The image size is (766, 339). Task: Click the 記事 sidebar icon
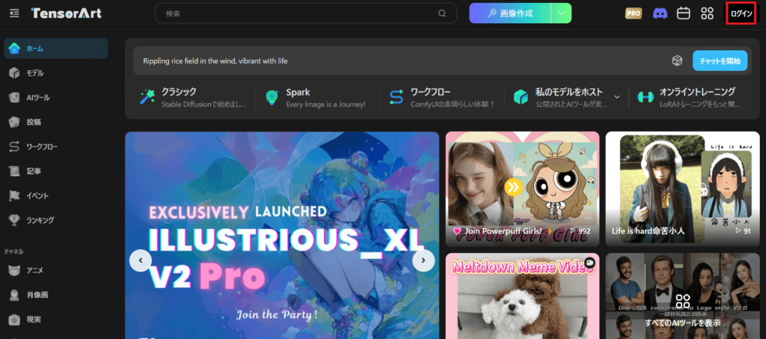(15, 171)
